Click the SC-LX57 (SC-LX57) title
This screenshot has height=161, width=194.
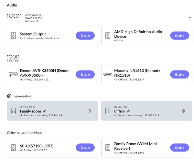(37, 146)
